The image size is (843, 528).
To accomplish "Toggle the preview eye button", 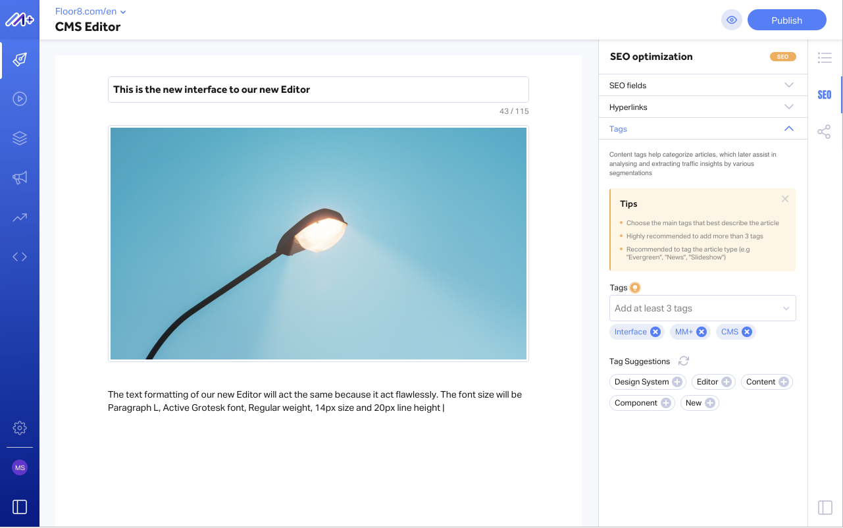I will 731,20.
